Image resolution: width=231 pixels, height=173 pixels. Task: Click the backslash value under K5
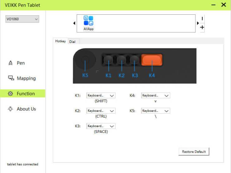tap(155, 117)
